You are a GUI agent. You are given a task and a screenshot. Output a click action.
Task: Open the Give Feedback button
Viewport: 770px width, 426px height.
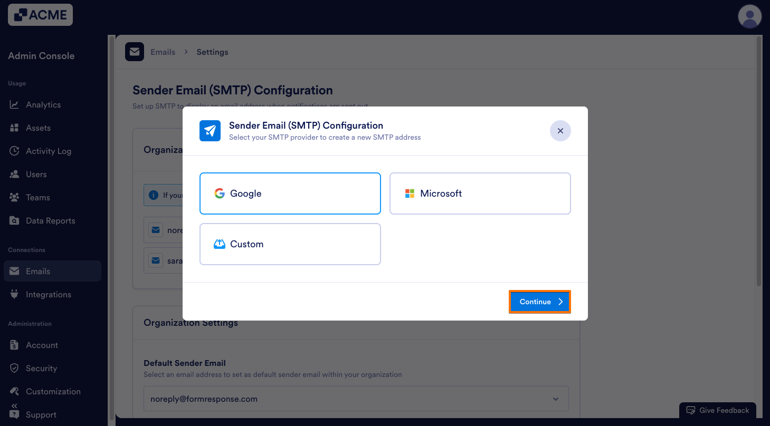(717, 410)
